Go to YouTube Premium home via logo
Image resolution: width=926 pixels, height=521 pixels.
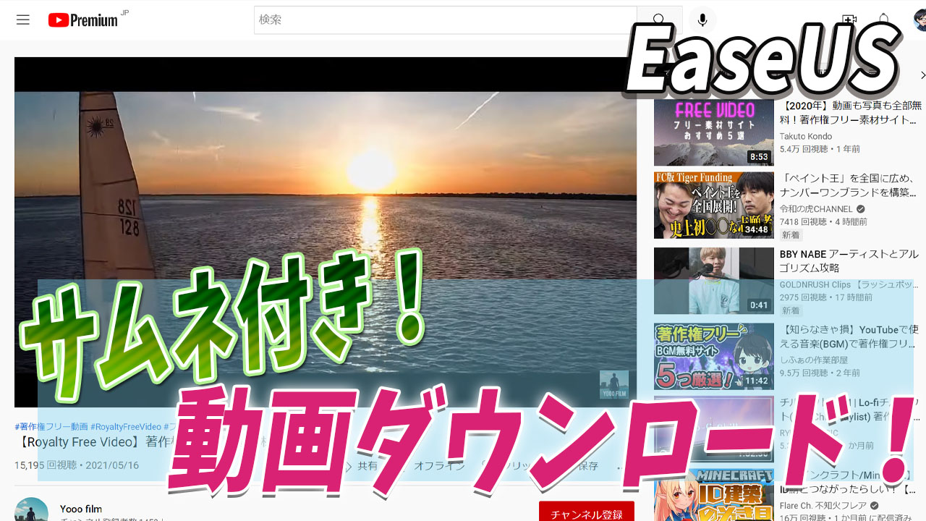coord(83,20)
